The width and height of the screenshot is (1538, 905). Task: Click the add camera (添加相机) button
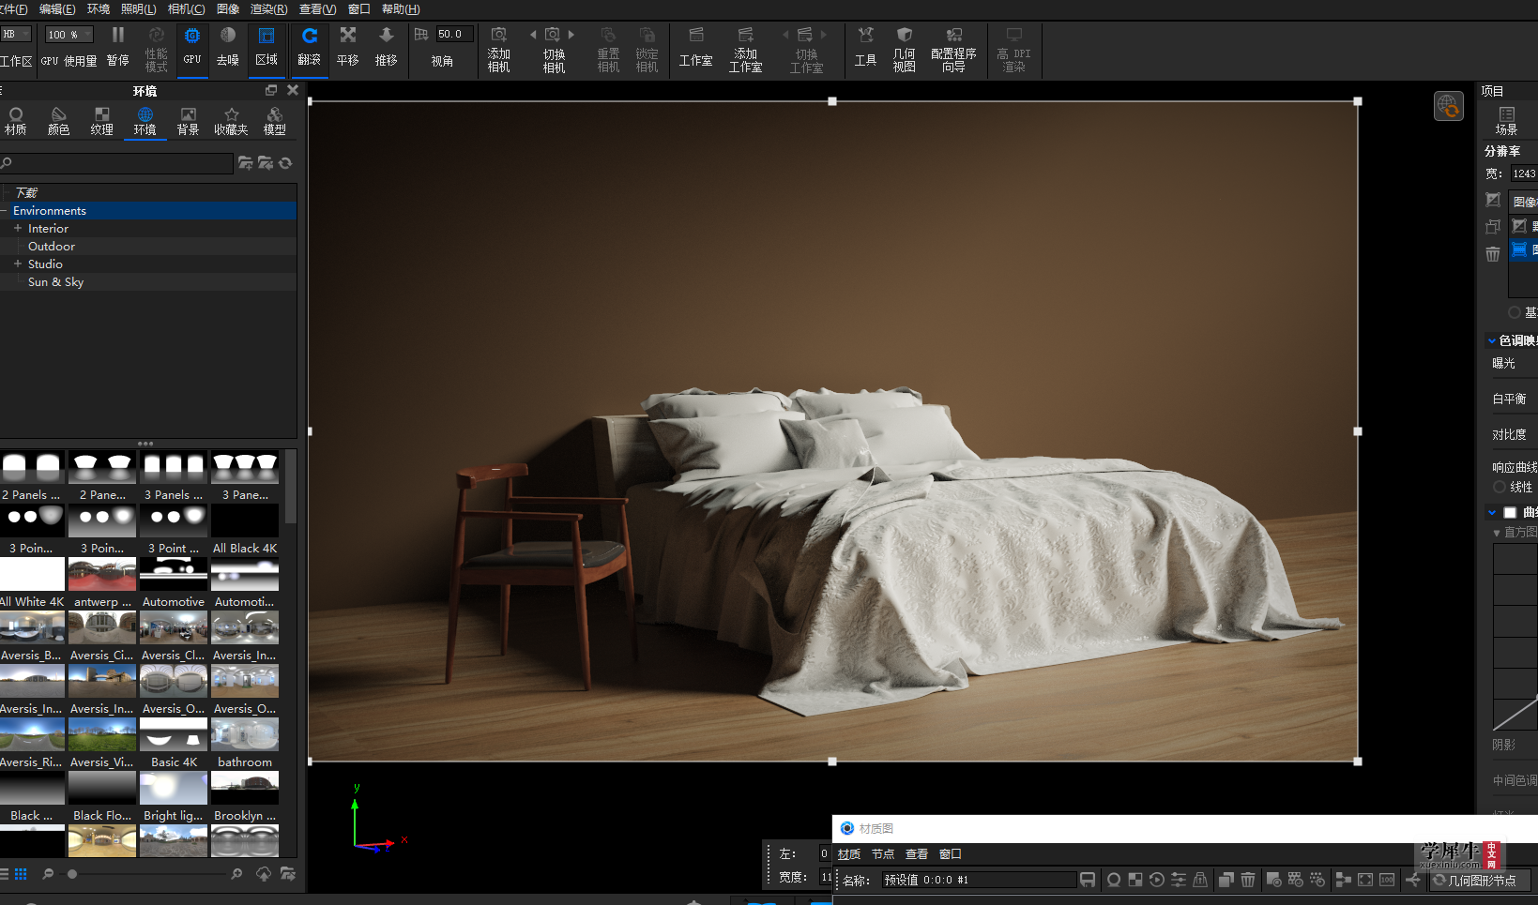point(498,49)
